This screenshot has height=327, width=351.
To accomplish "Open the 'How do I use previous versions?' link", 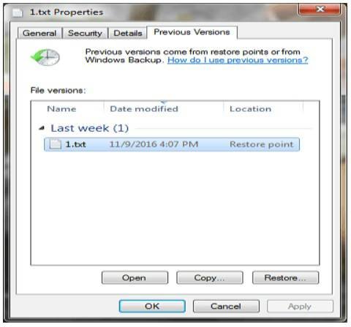I will pyautogui.click(x=238, y=60).
